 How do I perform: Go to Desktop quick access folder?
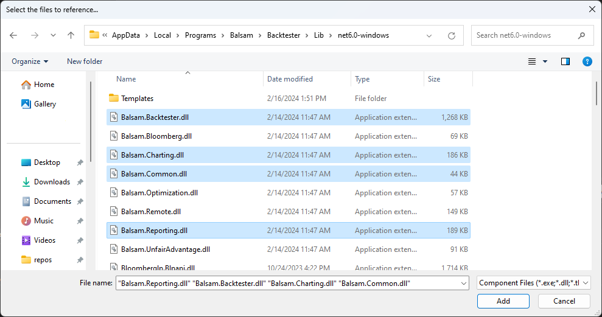click(x=41, y=162)
